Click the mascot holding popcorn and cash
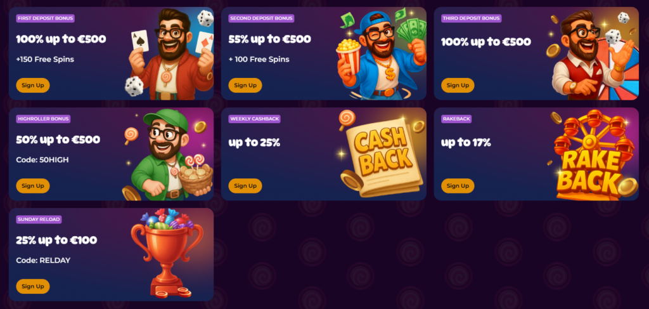Screen dimensions: 649x309 [x=381, y=55]
